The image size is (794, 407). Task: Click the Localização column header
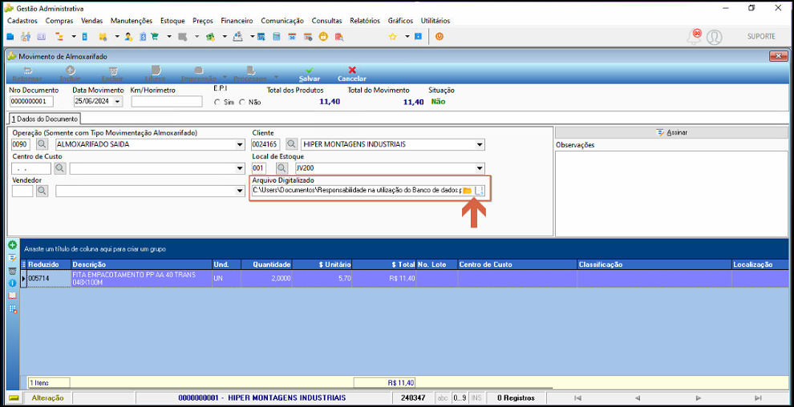tap(762, 264)
